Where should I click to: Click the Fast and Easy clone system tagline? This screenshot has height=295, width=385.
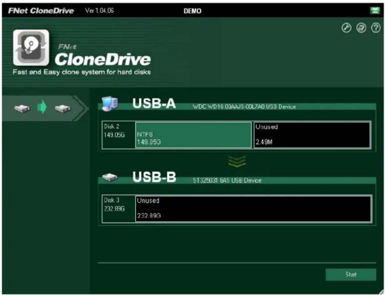click(82, 72)
